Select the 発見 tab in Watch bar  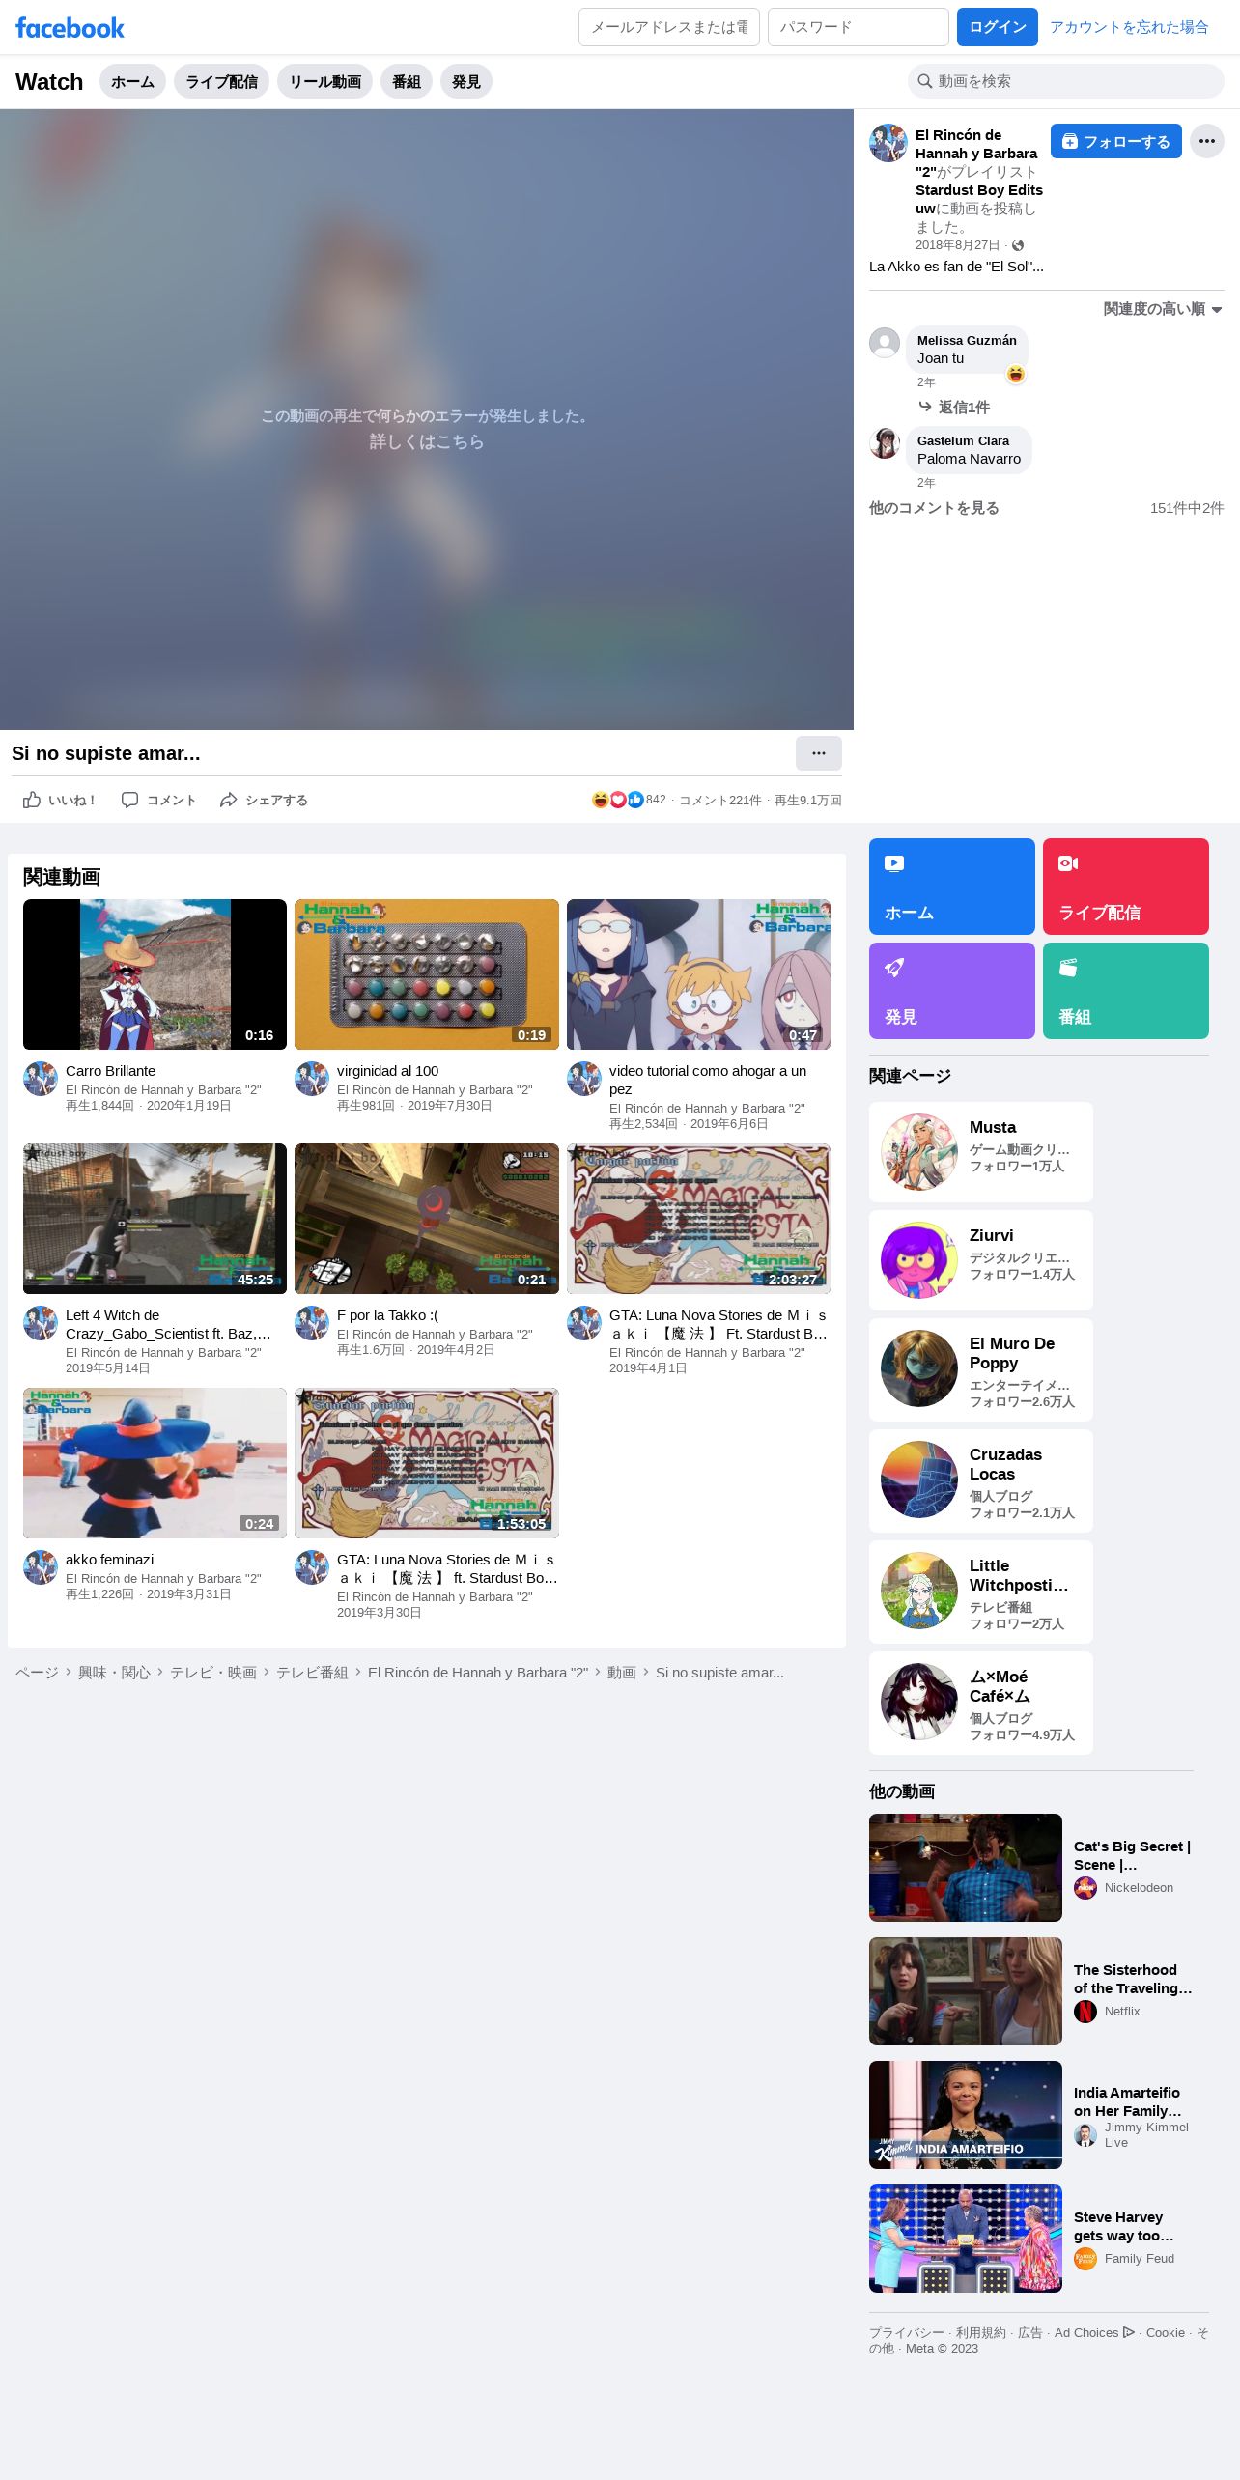(x=465, y=82)
